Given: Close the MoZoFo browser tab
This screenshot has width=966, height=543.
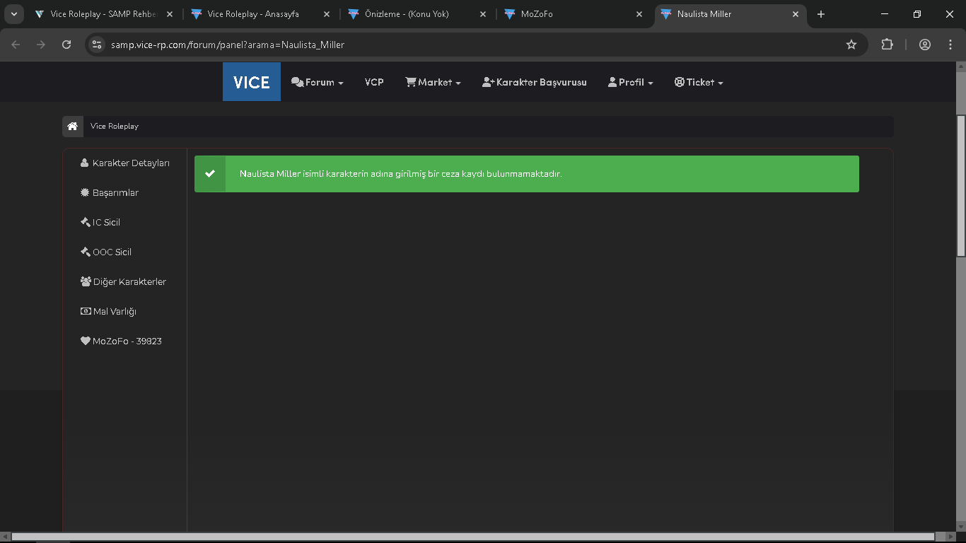Looking at the screenshot, I should pos(639,14).
